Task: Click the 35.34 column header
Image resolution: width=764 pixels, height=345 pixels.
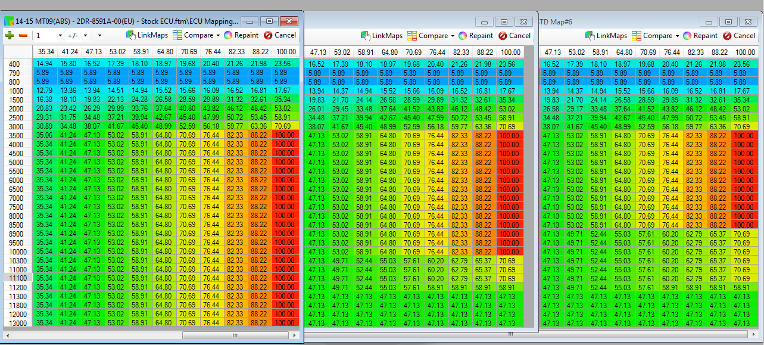Action: [46, 52]
